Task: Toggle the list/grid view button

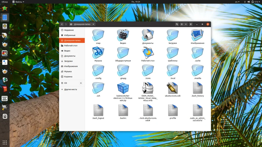Action: point(182,24)
